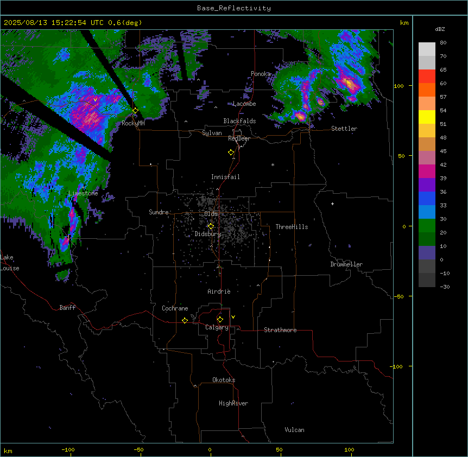
Task: Select the white-gray 70-80 dBZ legend swatch
Action: (x=427, y=49)
